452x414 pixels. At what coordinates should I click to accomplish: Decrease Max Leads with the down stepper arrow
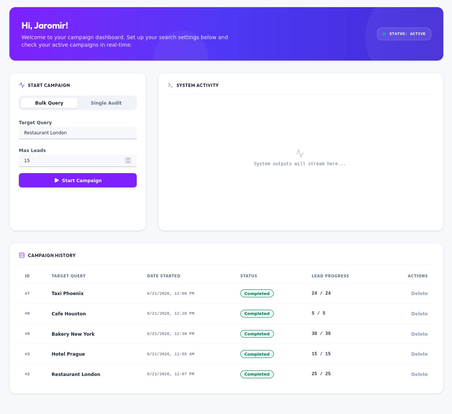click(128, 162)
